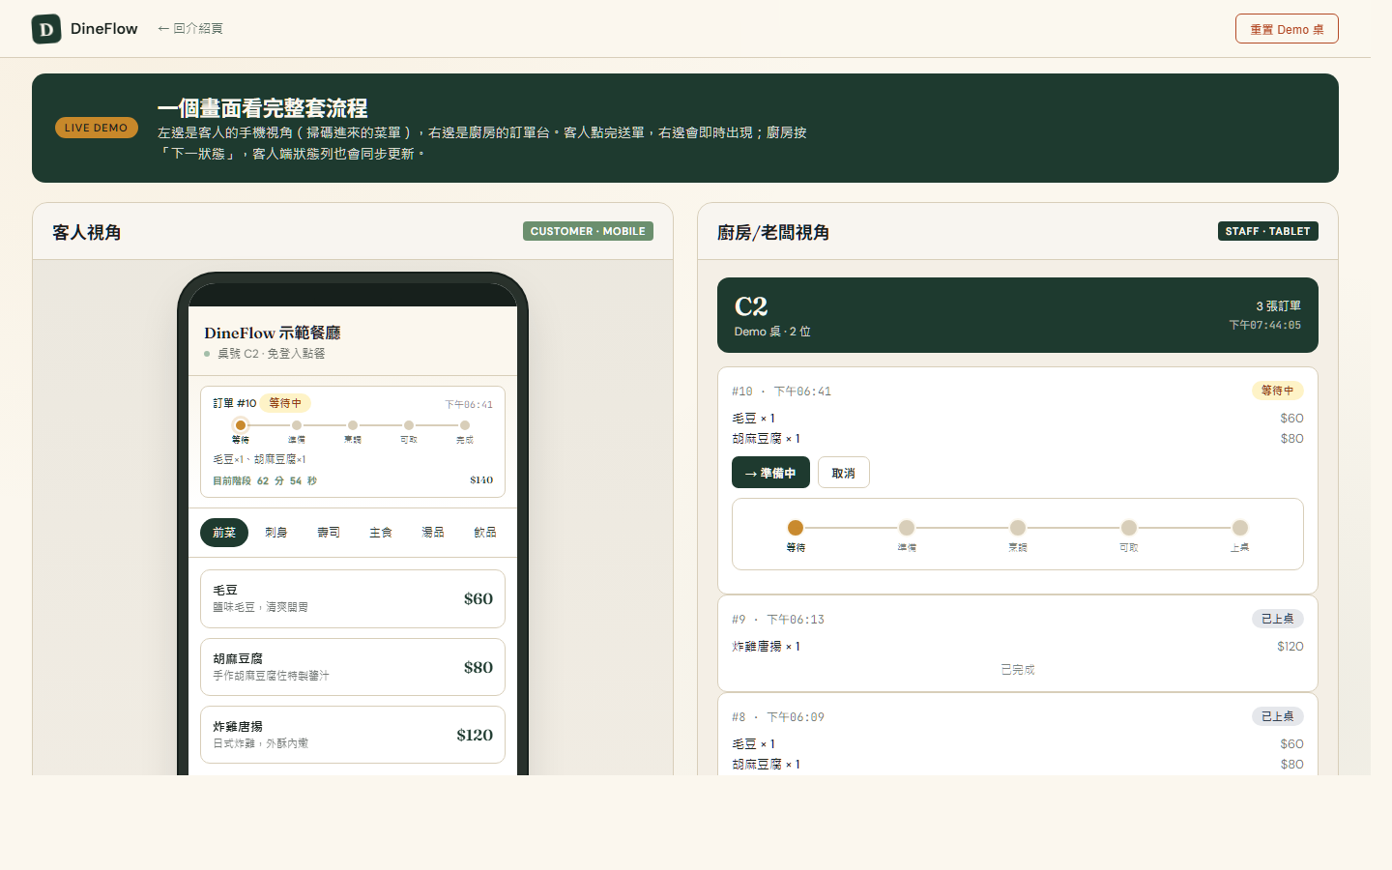Click the 可取 stage dot in customer order progress
The height and width of the screenshot is (870, 1392).
(x=409, y=424)
